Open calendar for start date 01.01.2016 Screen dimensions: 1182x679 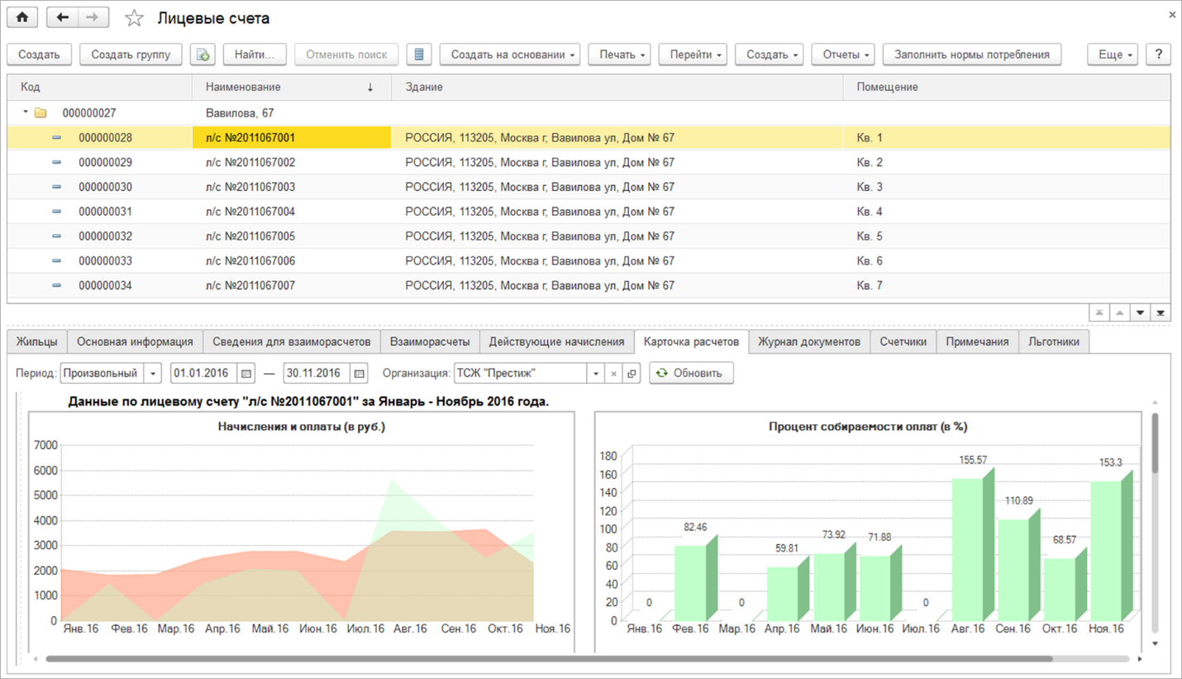pos(246,374)
